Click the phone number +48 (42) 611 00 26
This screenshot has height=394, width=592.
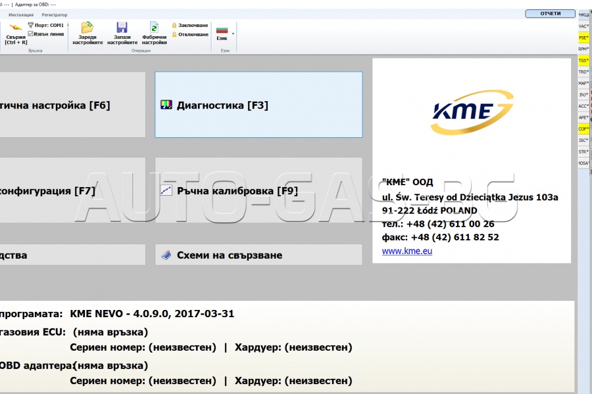coord(450,224)
